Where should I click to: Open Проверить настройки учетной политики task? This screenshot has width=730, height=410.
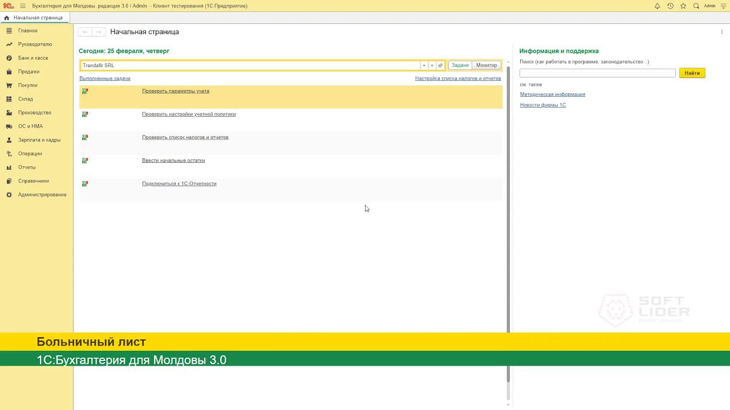189,114
